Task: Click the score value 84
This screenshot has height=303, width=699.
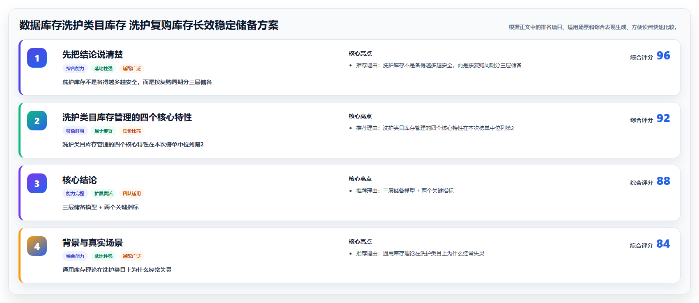Action: click(663, 244)
